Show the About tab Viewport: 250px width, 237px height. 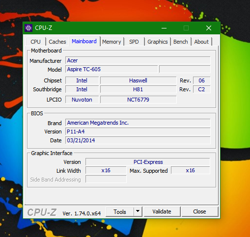[201, 42]
